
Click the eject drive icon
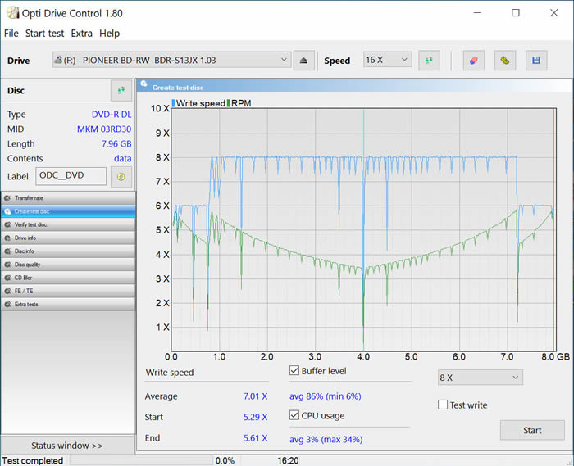[304, 61]
